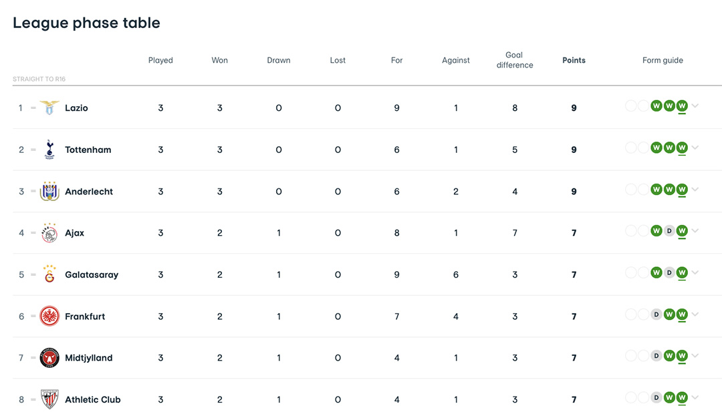
Task: Click Ajax's For value 8
Action: click(x=396, y=233)
